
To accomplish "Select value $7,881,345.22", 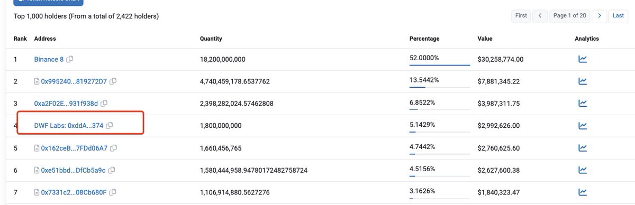I will 499,81.
